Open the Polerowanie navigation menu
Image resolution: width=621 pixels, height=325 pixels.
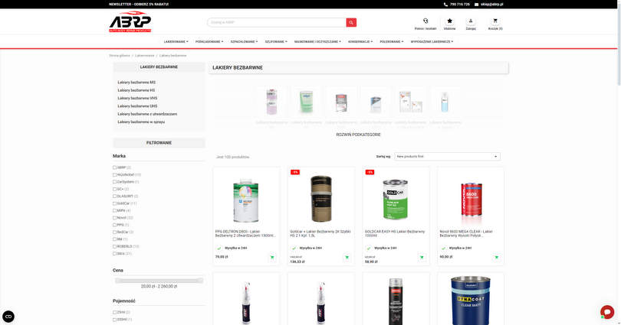(x=391, y=41)
